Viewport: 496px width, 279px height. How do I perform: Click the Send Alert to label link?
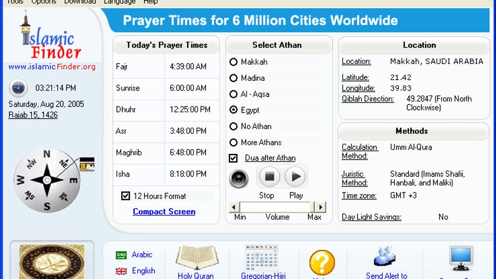click(386, 276)
